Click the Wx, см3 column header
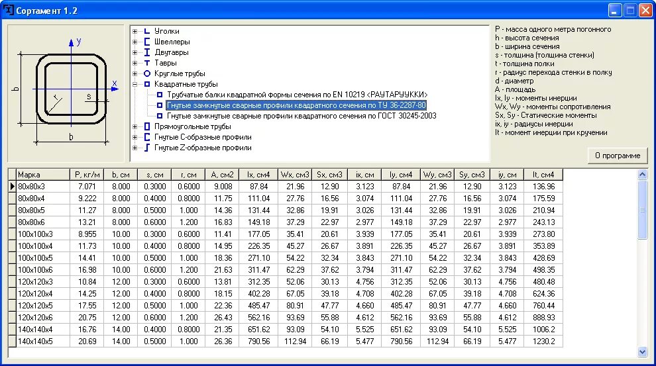The width and height of the screenshot is (656, 366). (295, 175)
